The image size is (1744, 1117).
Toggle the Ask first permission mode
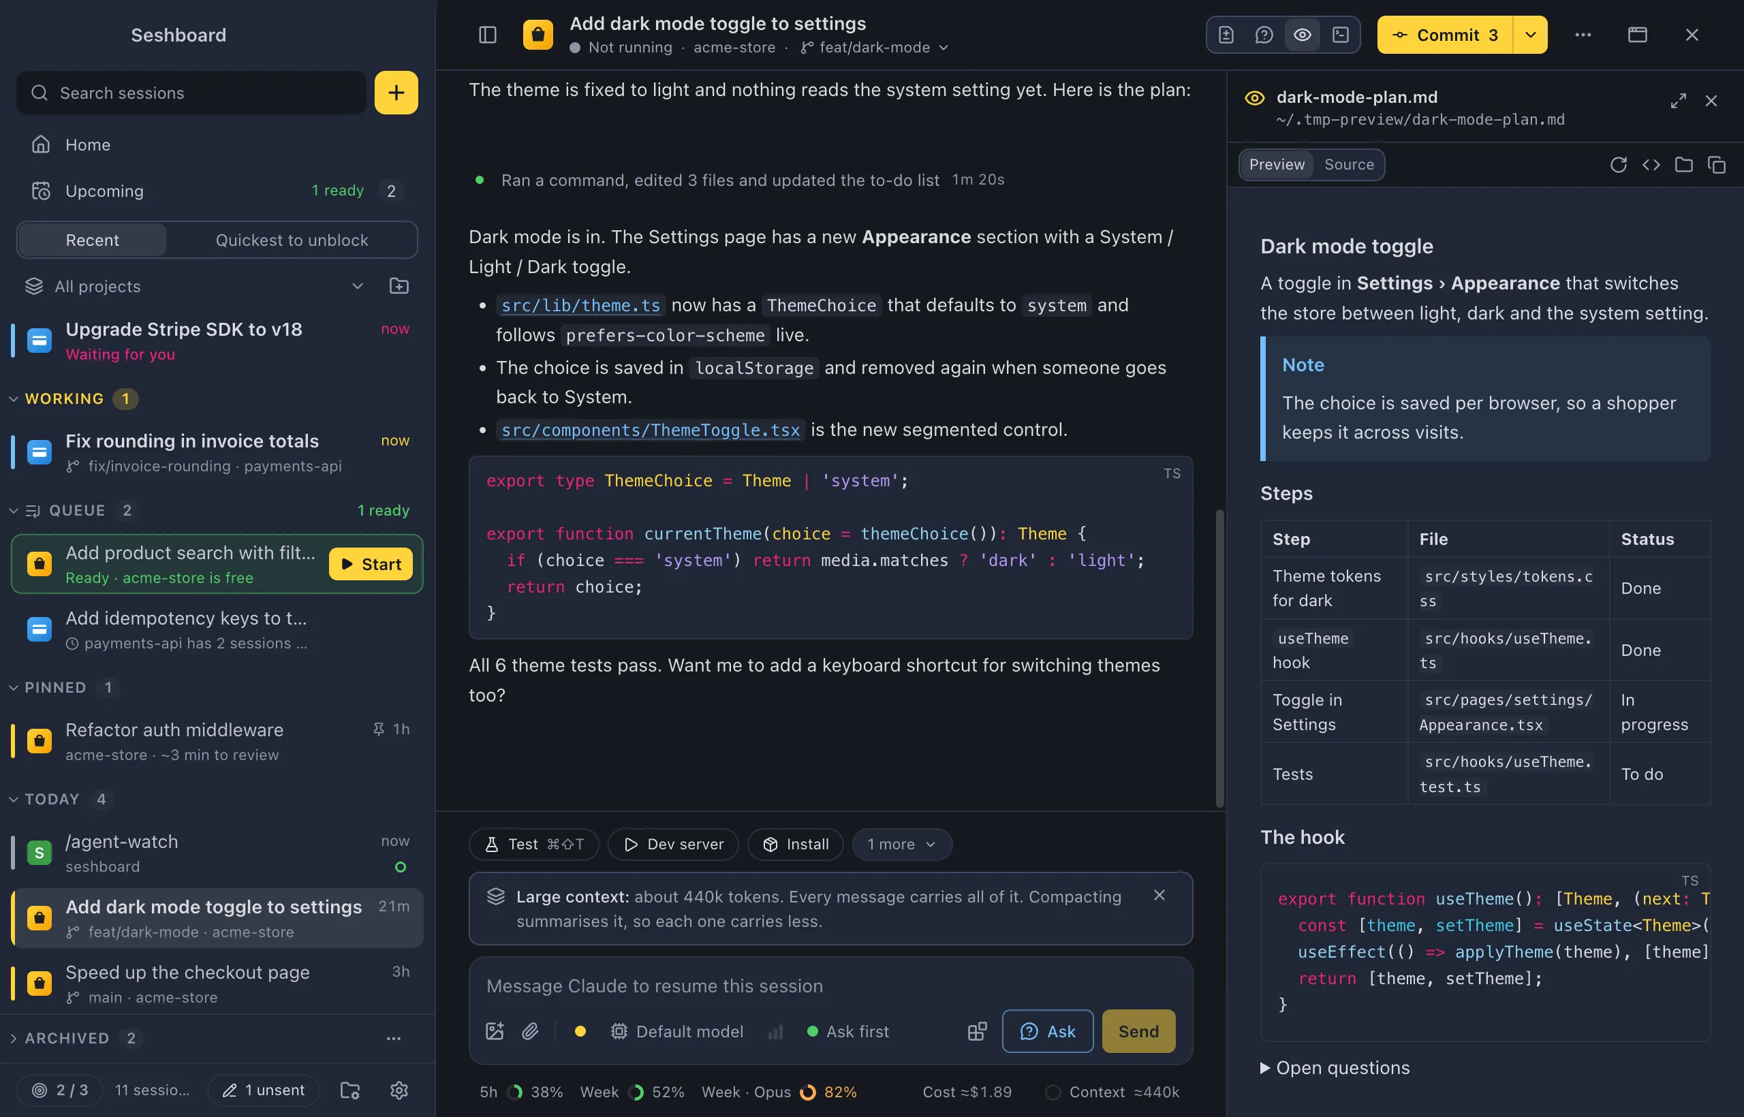tap(847, 1031)
